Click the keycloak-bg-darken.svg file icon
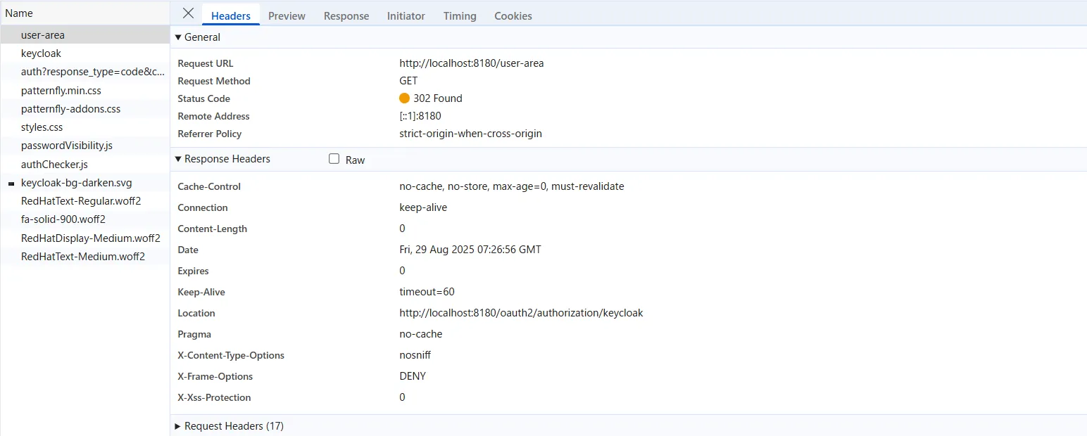Image resolution: width=1087 pixels, height=436 pixels. click(11, 184)
